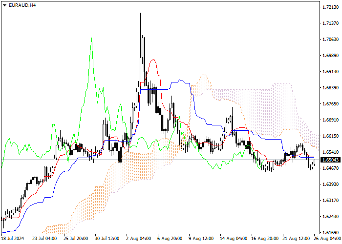Click the 21 Aug 12:00 time label
342x244 pixels.
pos(296,239)
